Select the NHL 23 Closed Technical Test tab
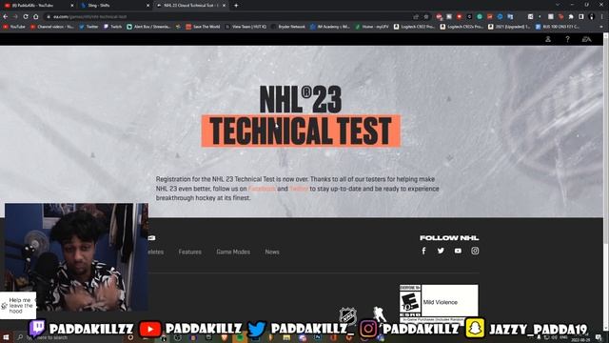 point(190,6)
